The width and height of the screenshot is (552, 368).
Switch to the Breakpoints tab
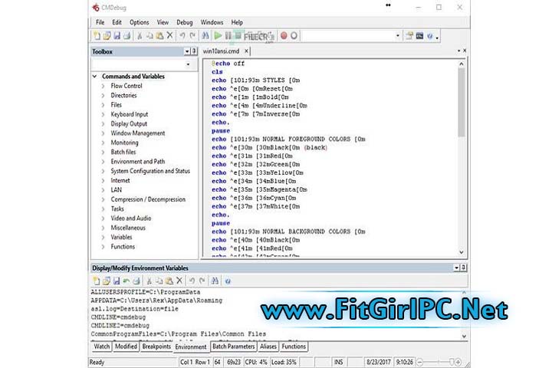coord(156,347)
